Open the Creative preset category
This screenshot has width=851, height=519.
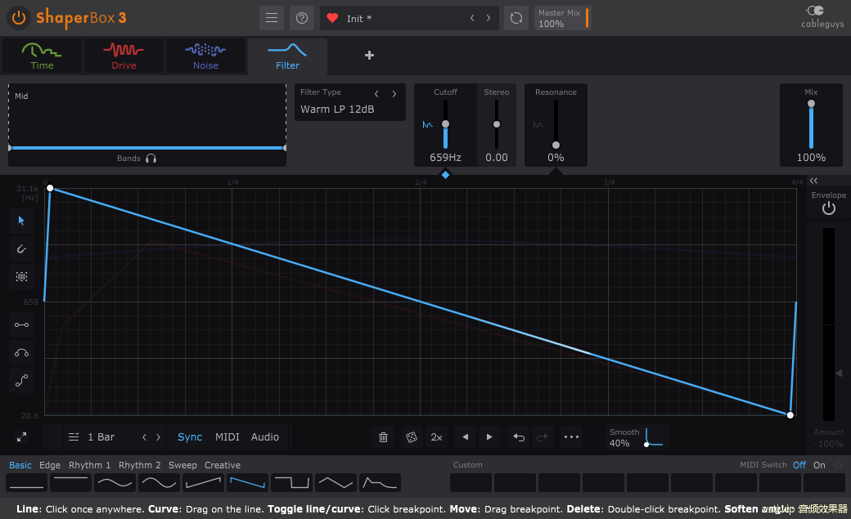coord(222,465)
